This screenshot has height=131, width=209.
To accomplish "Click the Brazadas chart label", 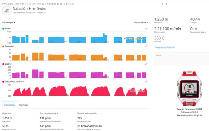I will [9, 46].
